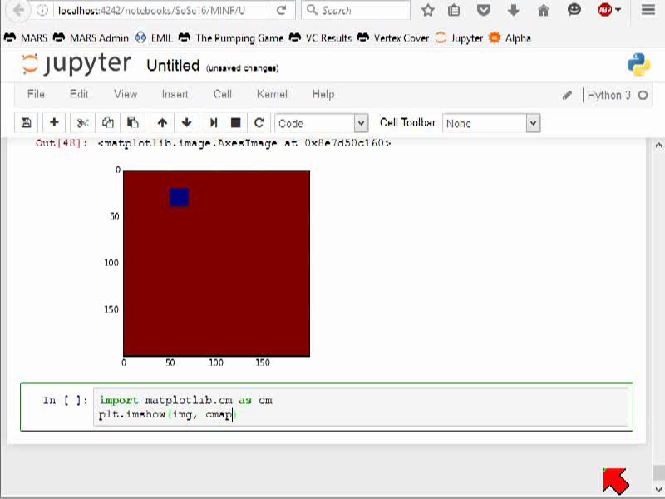Open the Jupyter bookmark

click(x=459, y=37)
